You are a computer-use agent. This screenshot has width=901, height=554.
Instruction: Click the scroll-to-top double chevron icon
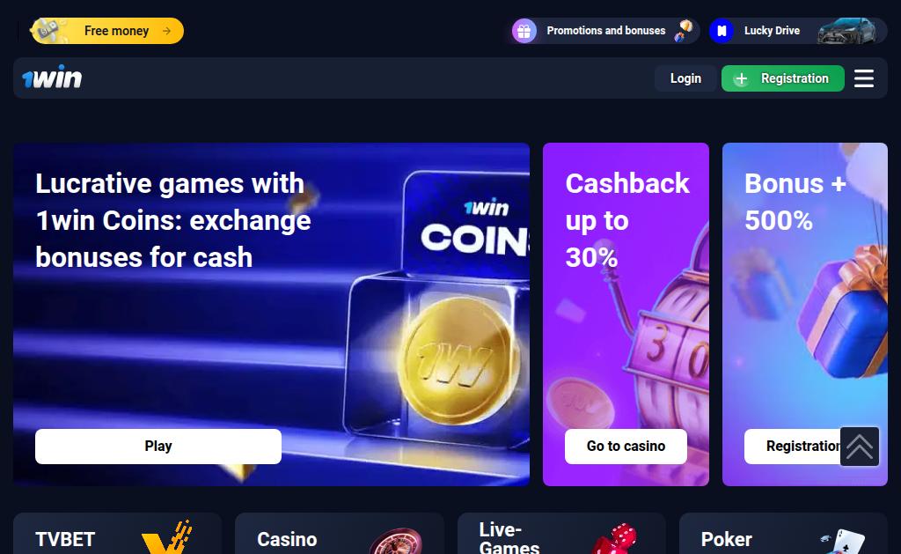tap(860, 447)
